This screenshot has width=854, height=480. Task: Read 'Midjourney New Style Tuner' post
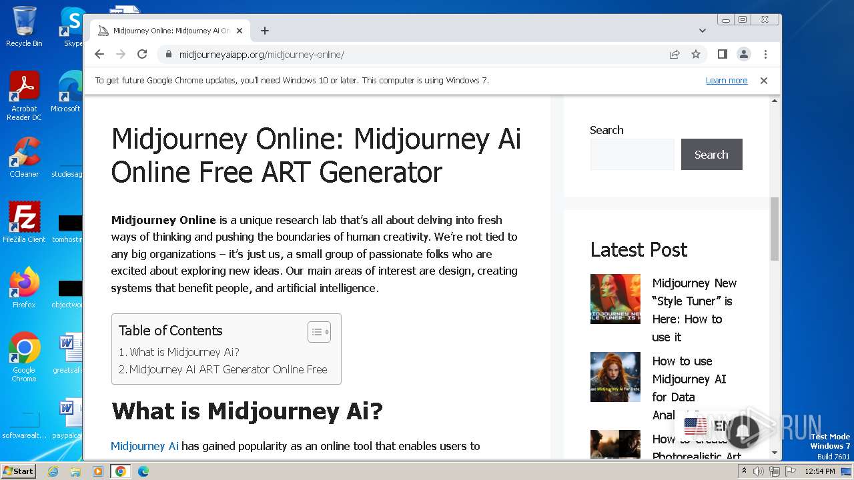point(695,310)
